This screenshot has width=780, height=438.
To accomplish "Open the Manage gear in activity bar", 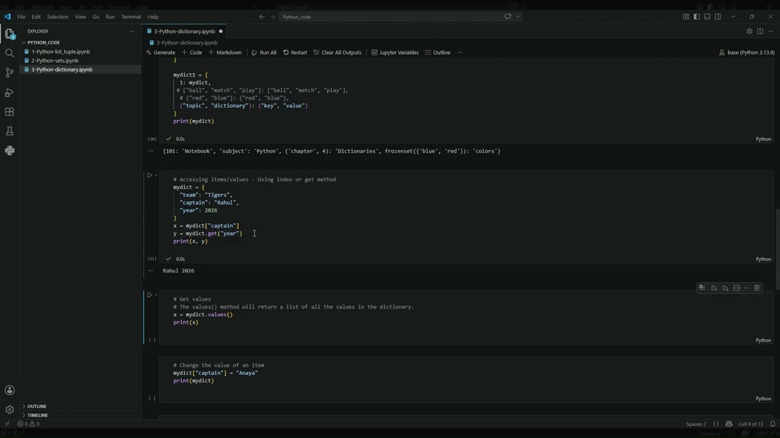I will (x=9, y=410).
